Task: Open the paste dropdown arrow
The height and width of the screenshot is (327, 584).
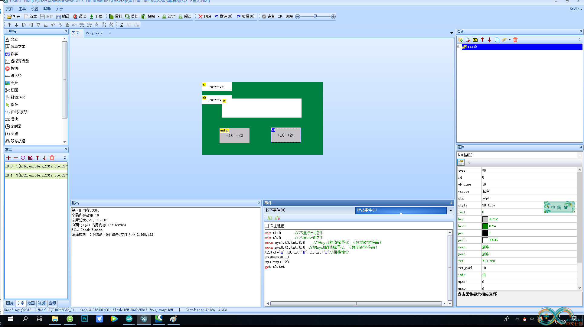Action: pos(158,17)
